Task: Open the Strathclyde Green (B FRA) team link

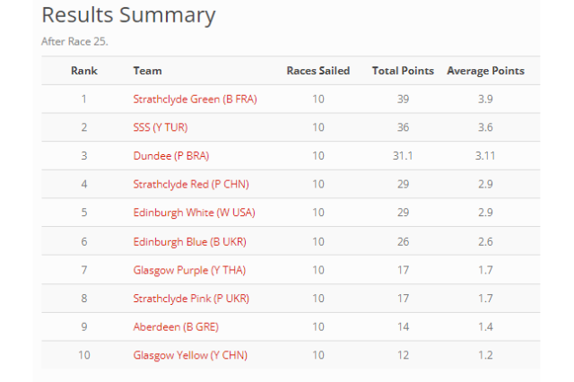Action: point(195,100)
